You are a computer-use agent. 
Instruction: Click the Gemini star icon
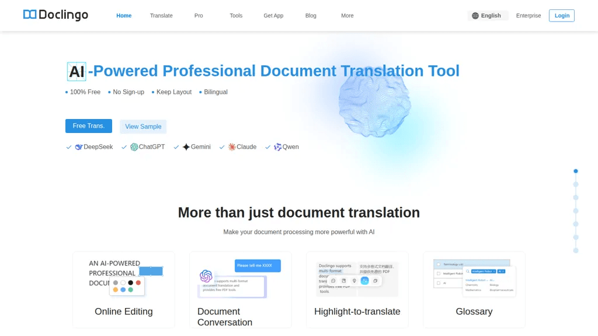(x=186, y=147)
